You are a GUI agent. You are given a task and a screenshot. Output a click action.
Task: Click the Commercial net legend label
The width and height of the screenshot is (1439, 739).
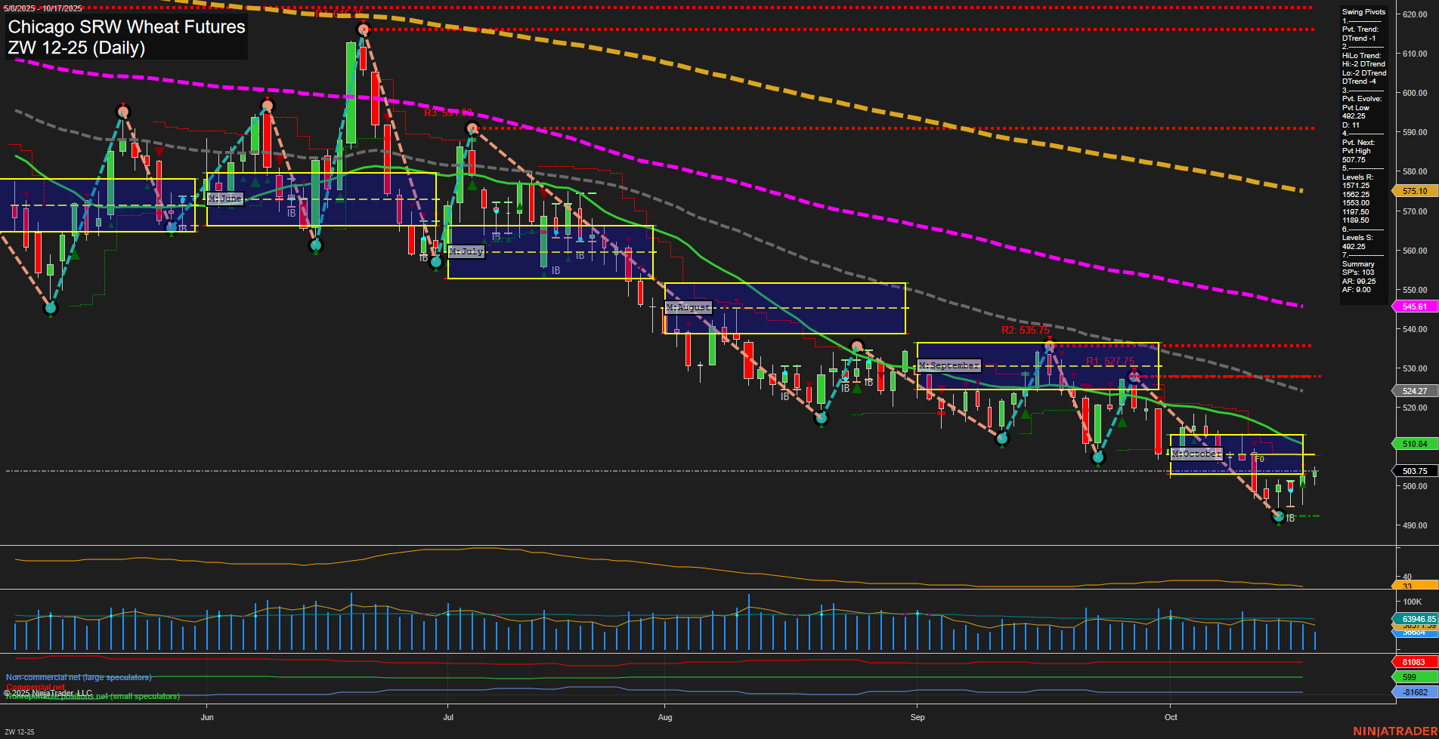tap(36, 687)
